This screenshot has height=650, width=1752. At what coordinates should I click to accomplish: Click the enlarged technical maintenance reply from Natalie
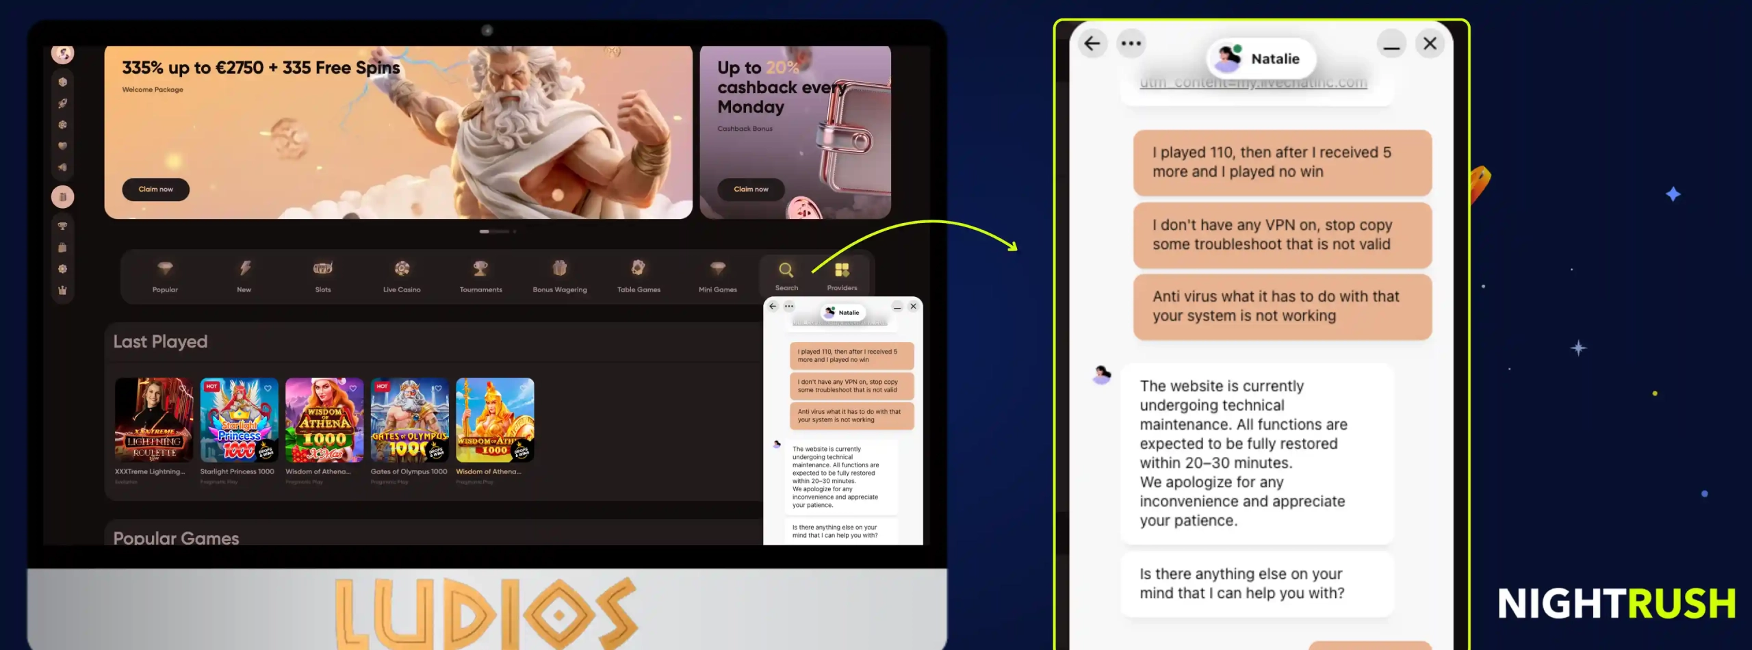1257,454
